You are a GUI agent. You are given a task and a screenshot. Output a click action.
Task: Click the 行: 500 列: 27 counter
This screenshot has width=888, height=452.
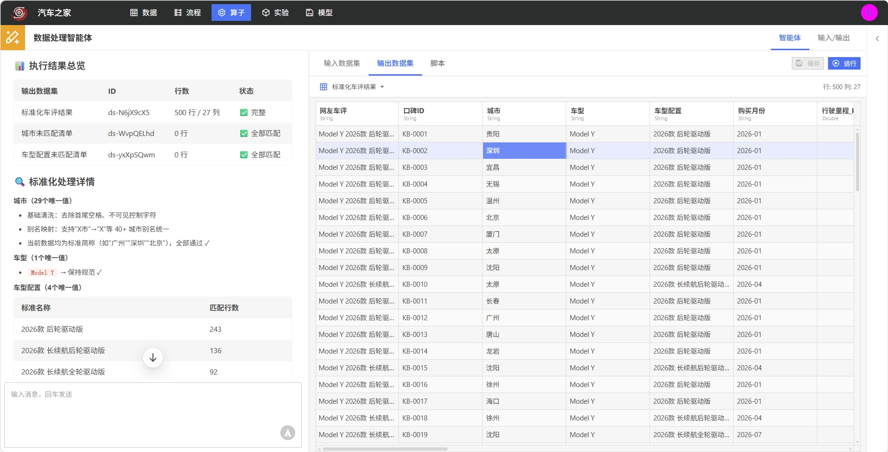[842, 87]
